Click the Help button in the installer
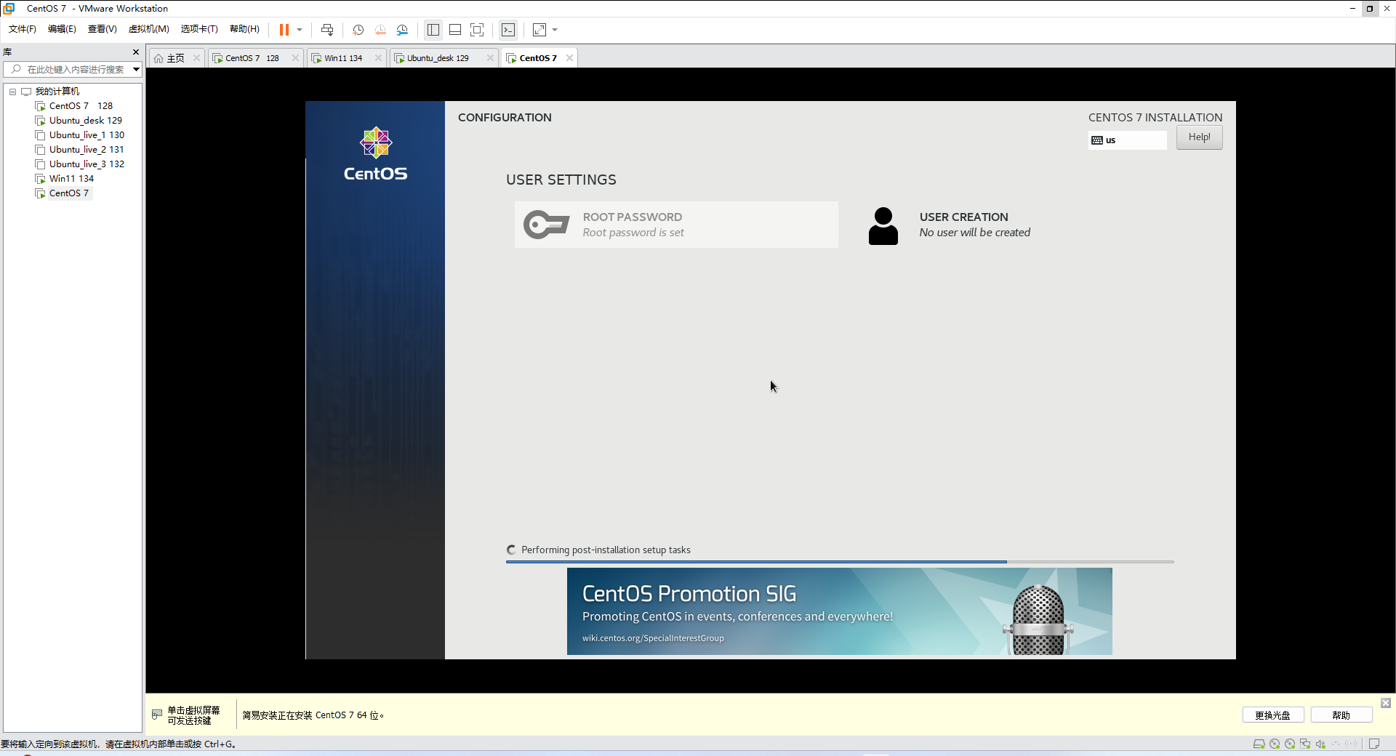 pos(1198,137)
